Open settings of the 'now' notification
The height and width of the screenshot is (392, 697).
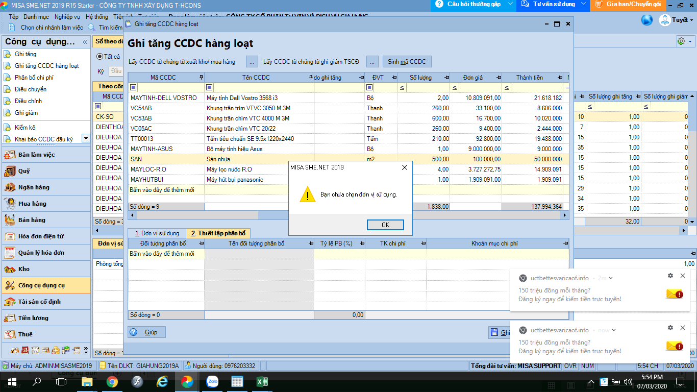click(670, 328)
